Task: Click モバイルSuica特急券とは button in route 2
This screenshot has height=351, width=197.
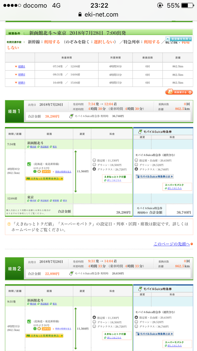Action: click(155, 334)
